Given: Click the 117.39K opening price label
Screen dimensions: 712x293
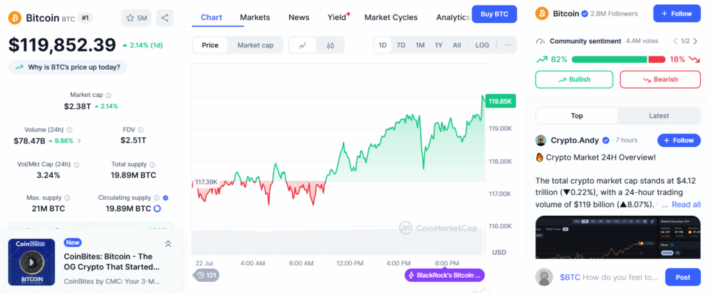Looking at the screenshot, I should point(206,182).
